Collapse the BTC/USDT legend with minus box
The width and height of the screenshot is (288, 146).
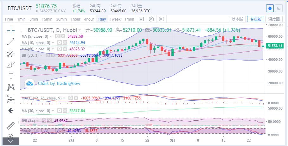point(24,30)
